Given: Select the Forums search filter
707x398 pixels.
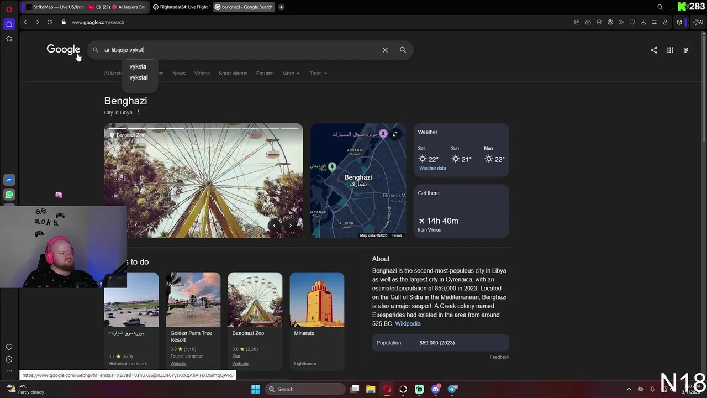Looking at the screenshot, I should coord(265,73).
